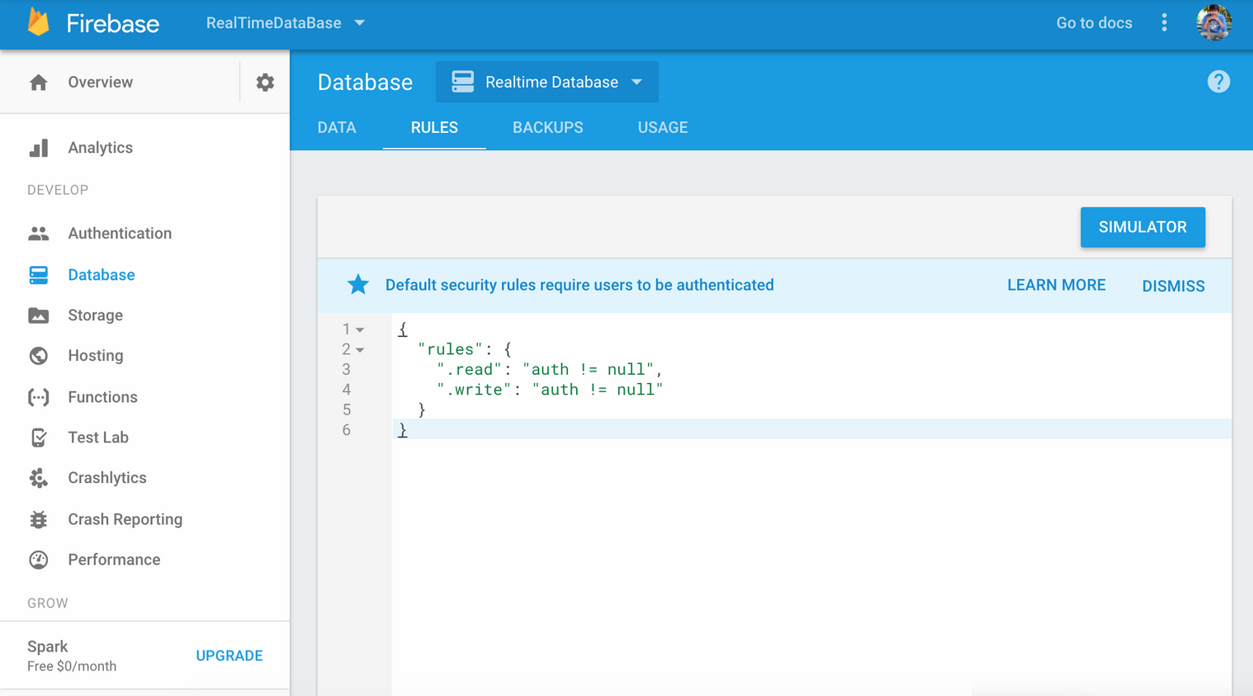Open the overflow menu in the top bar
The image size is (1253, 696).
coord(1164,23)
